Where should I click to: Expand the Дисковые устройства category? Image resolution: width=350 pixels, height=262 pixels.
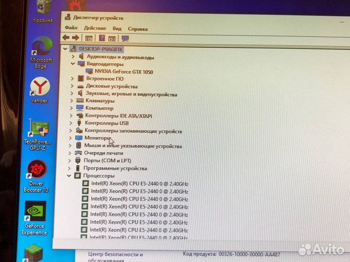(x=72, y=86)
